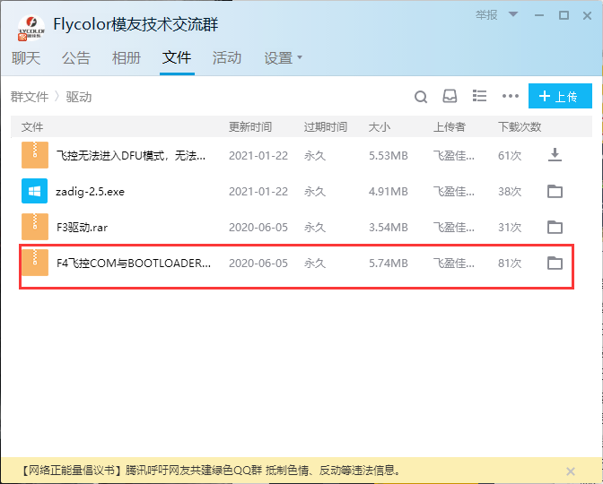Select file name zadig-2.5.exe
Image resolution: width=603 pixels, height=484 pixels.
pyautogui.click(x=90, y=191)
